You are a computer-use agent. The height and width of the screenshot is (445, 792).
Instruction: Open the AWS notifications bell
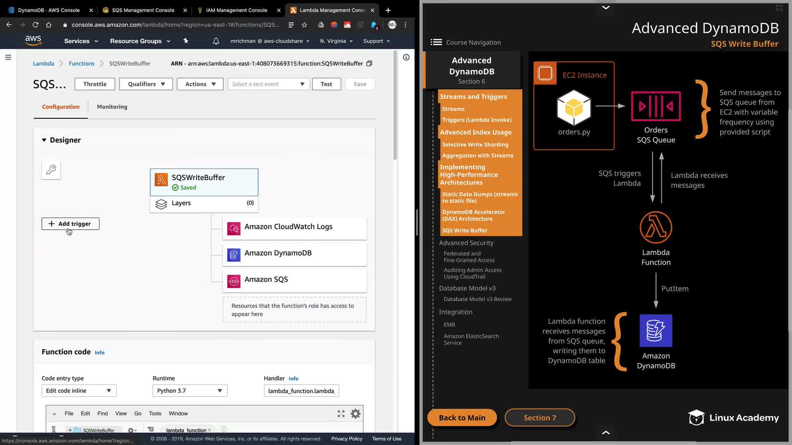(x=216, y=41)
